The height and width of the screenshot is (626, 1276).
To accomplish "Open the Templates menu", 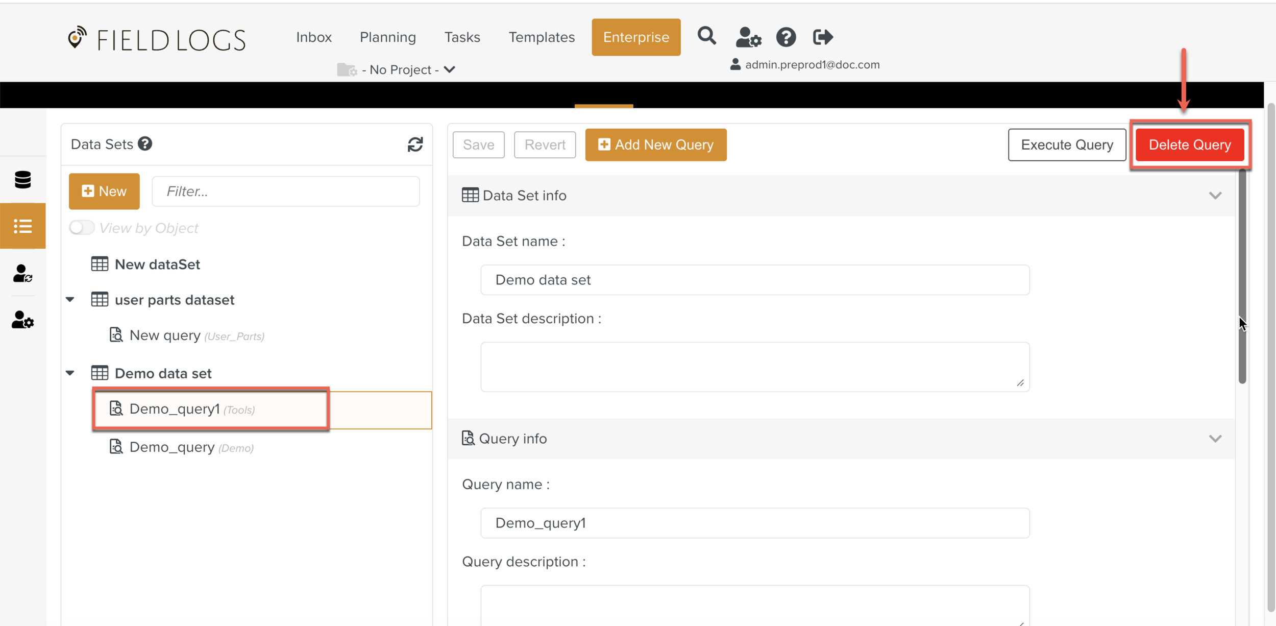I will click(541, 37).
